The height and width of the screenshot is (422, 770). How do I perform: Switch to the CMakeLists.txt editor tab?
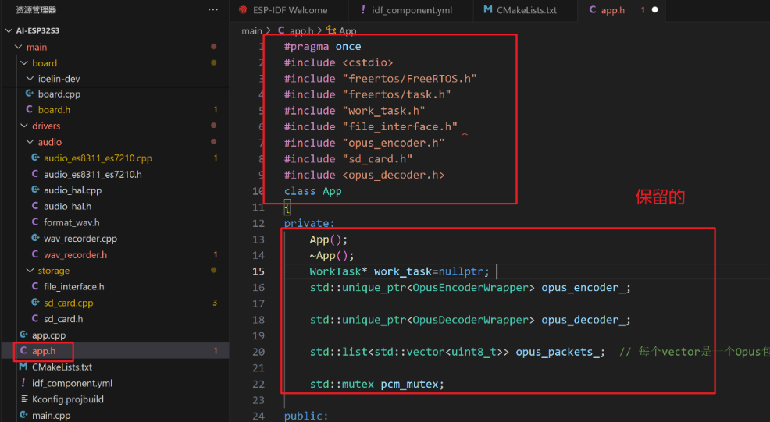pos(526,10)
